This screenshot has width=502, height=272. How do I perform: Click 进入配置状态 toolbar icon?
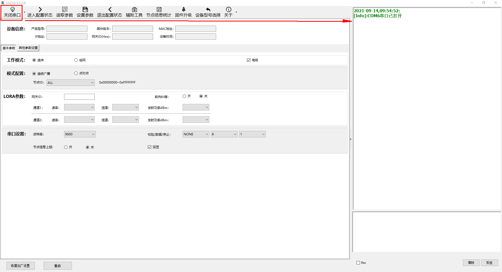coord(40,10)
